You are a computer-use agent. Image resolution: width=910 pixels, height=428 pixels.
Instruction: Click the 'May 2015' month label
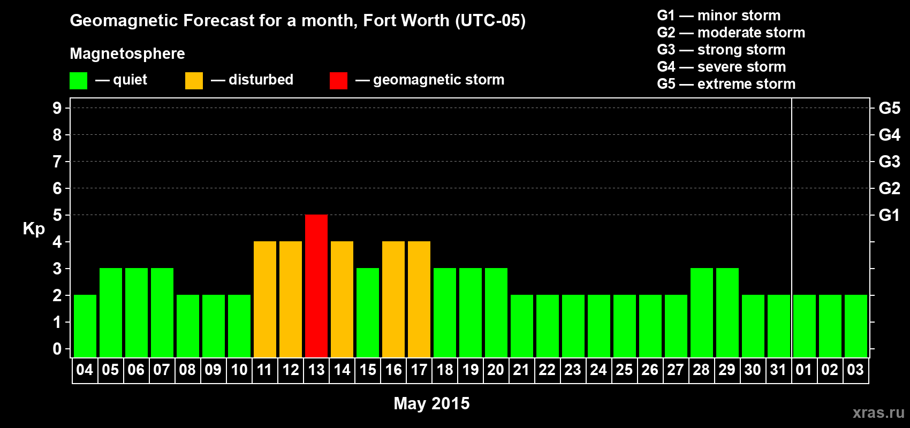(x=431, y=403)
